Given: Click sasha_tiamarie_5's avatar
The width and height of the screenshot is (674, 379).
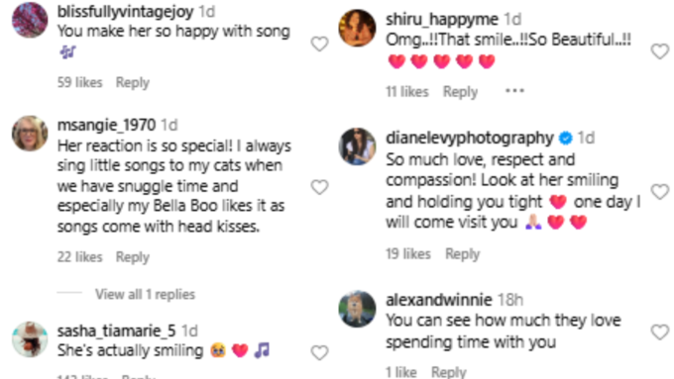Looking at the screenshot, I should click(x=30, y=339).
